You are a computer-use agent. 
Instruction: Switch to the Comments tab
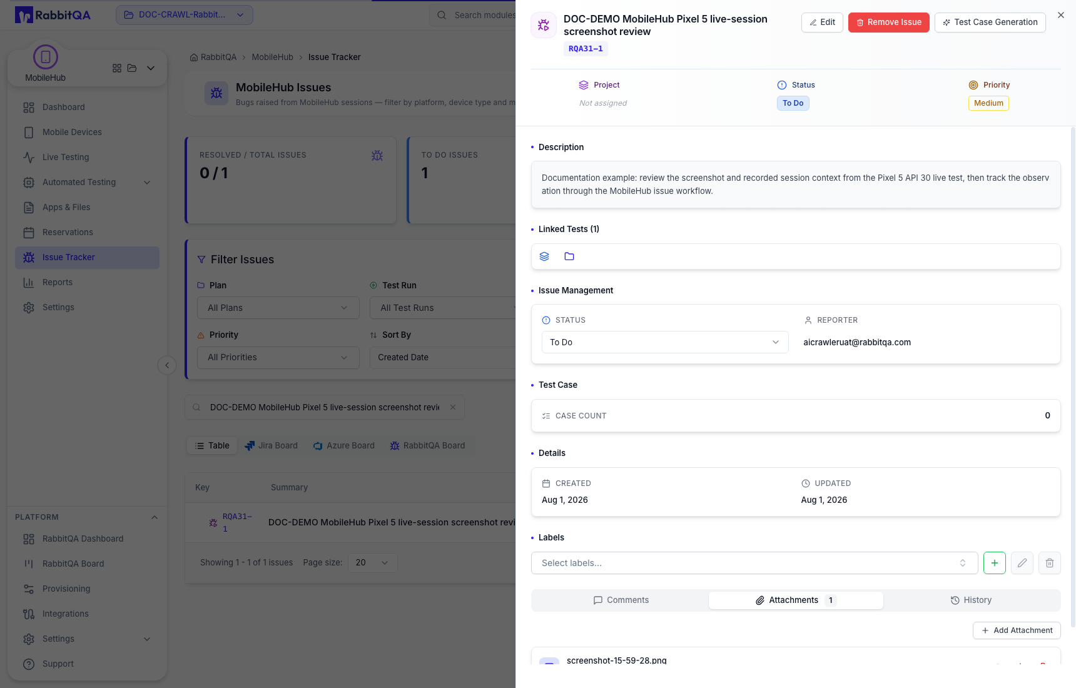coord(621,600)
